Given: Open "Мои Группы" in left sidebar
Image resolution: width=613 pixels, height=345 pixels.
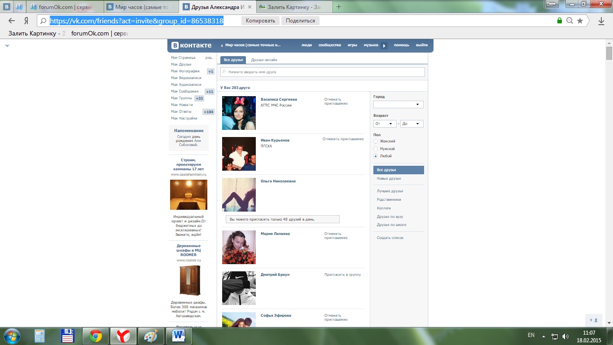Looking at the screenshot, I should coord(181,98).
